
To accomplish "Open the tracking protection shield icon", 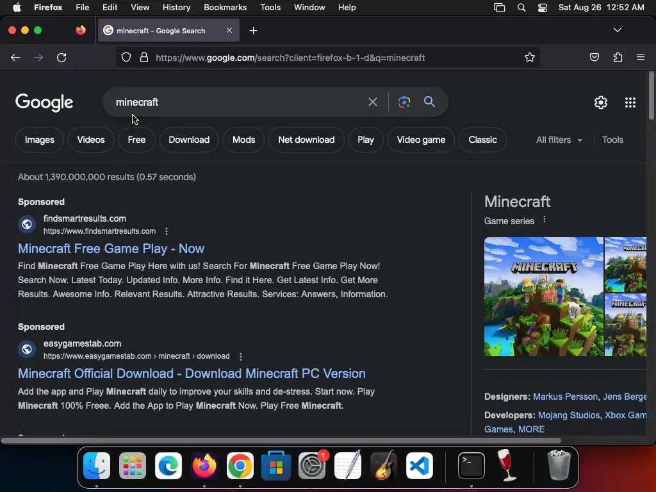I will coord(126,57).
